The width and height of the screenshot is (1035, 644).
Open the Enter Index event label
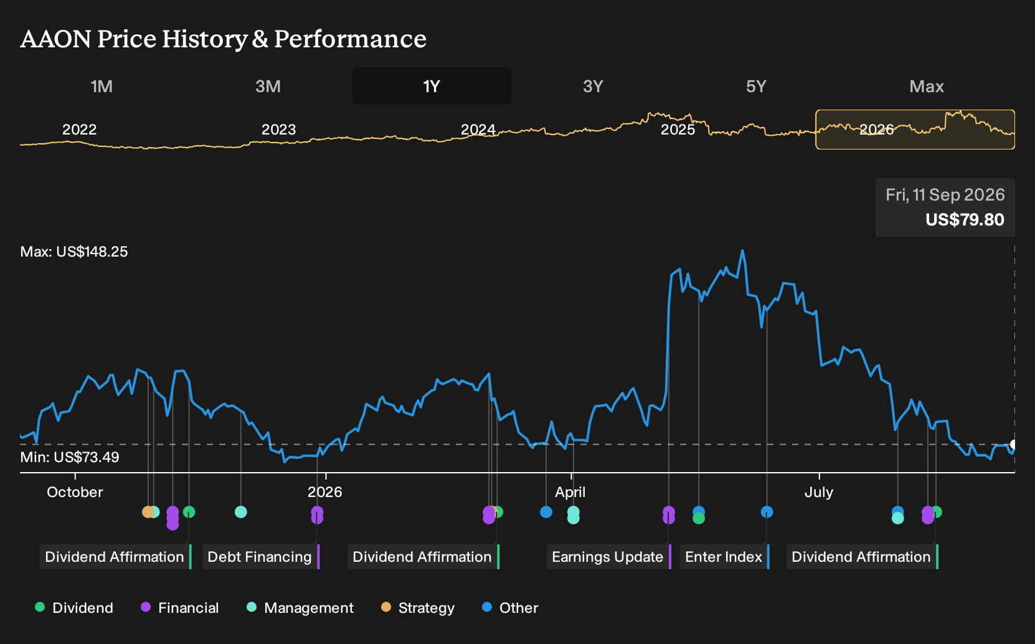tap(725, 557)
